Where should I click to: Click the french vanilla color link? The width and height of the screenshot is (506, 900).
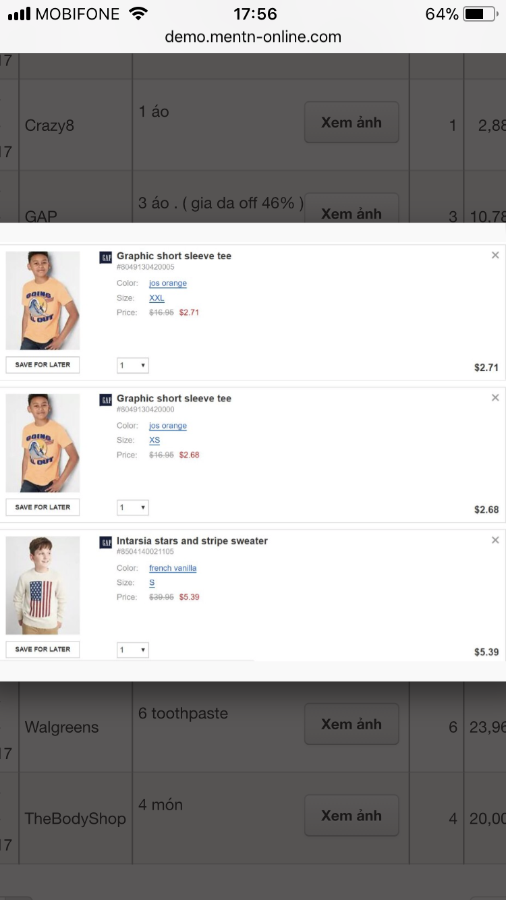173,568
